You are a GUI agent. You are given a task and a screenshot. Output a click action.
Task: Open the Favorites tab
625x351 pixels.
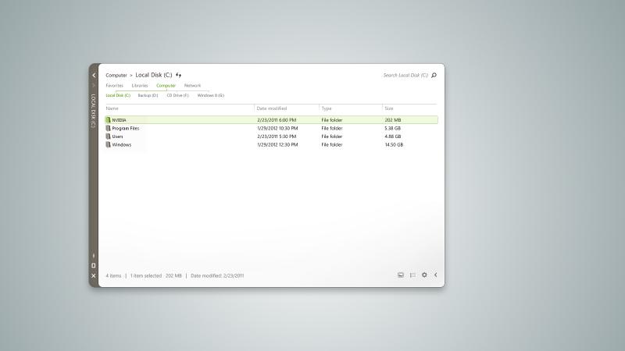click(x=114, y=86)
